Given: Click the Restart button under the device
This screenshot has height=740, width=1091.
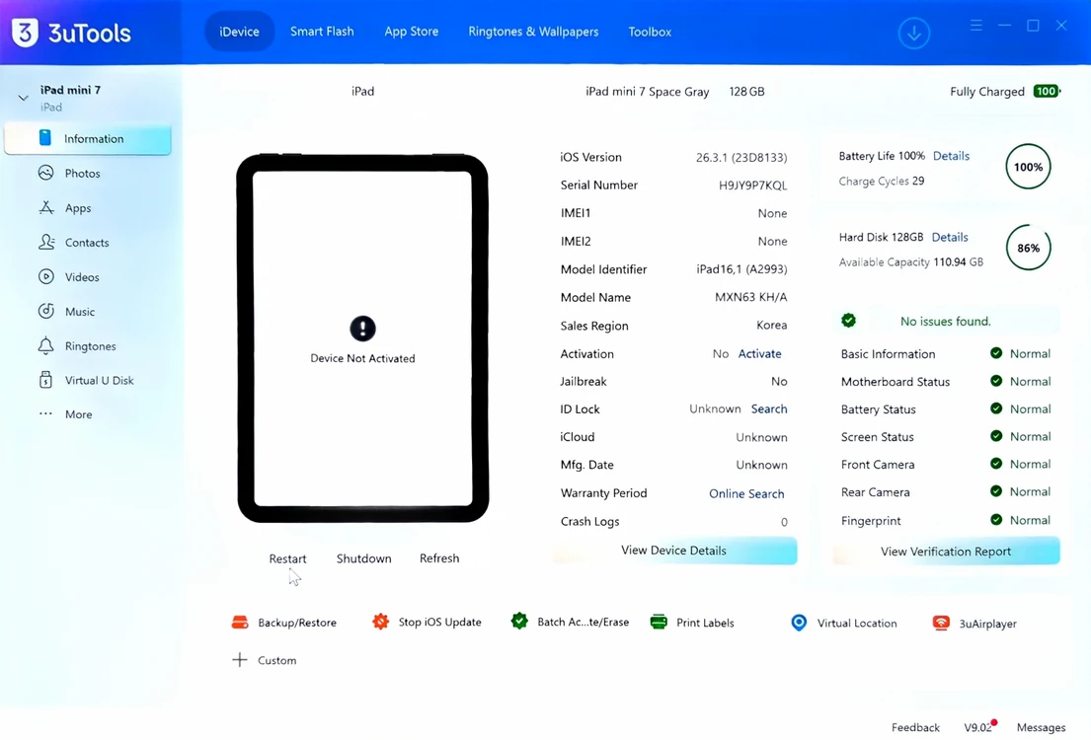Looking at the screenshot, I should 287,558.
